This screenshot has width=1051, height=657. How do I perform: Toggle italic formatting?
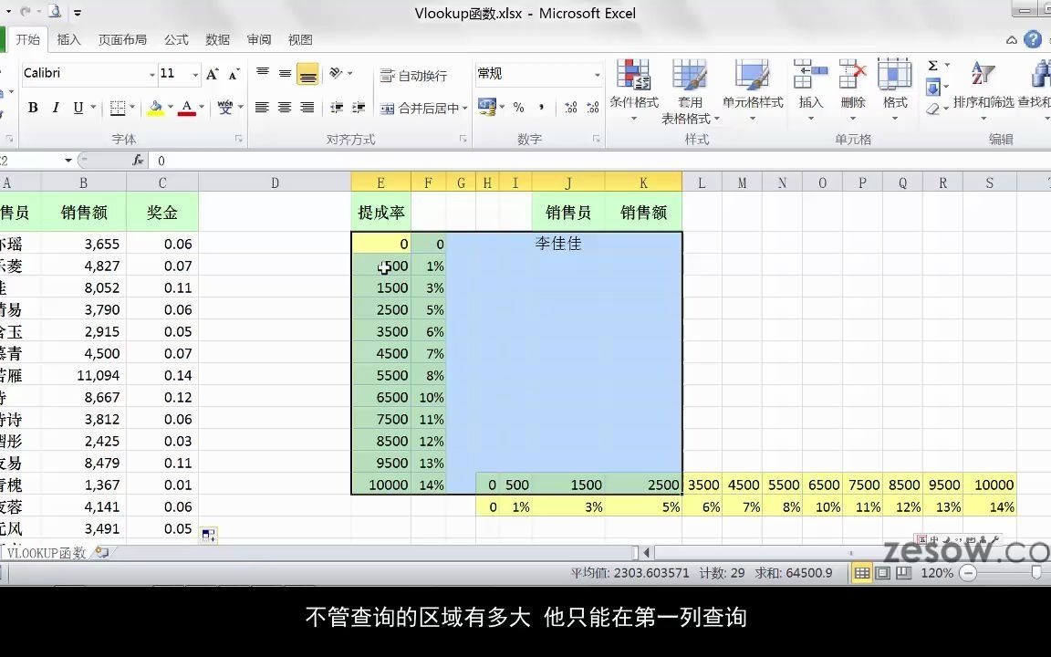[55, 107]
